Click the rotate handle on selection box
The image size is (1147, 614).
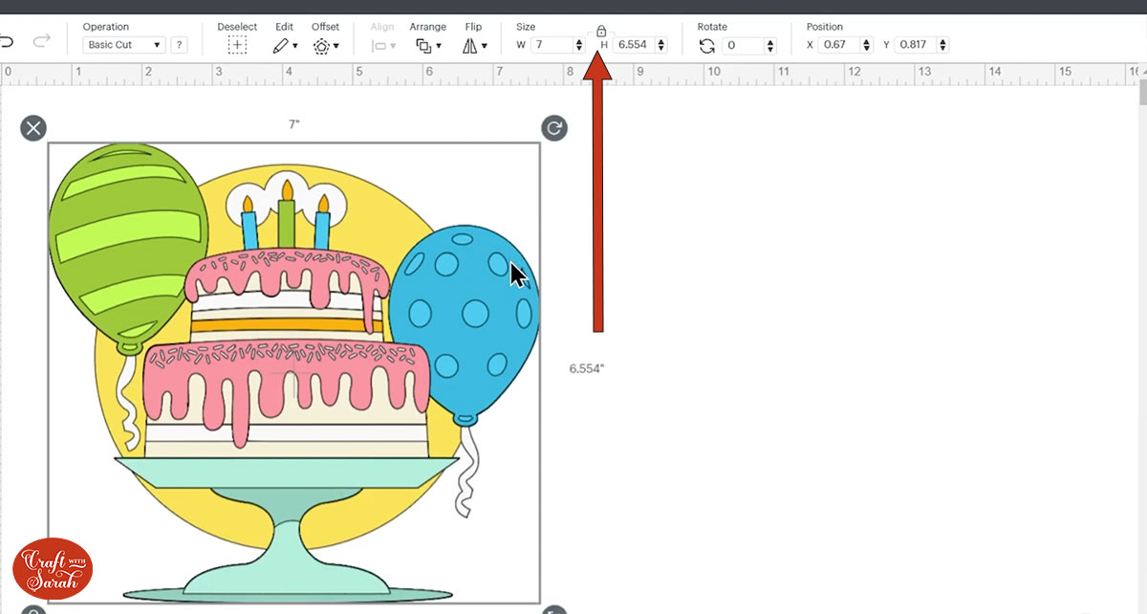click(x=554, y=128)
